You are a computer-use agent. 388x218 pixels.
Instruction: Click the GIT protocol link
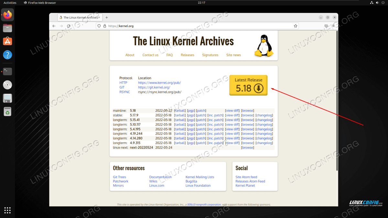click(122, 87)
